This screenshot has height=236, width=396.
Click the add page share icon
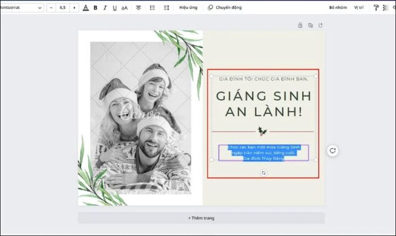pyautogui.click(x=321, y=25)
